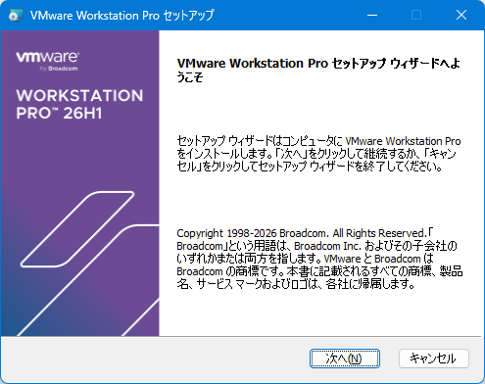
Task: Click the vmware logo on the purple banner
Action: click(47, 57)
